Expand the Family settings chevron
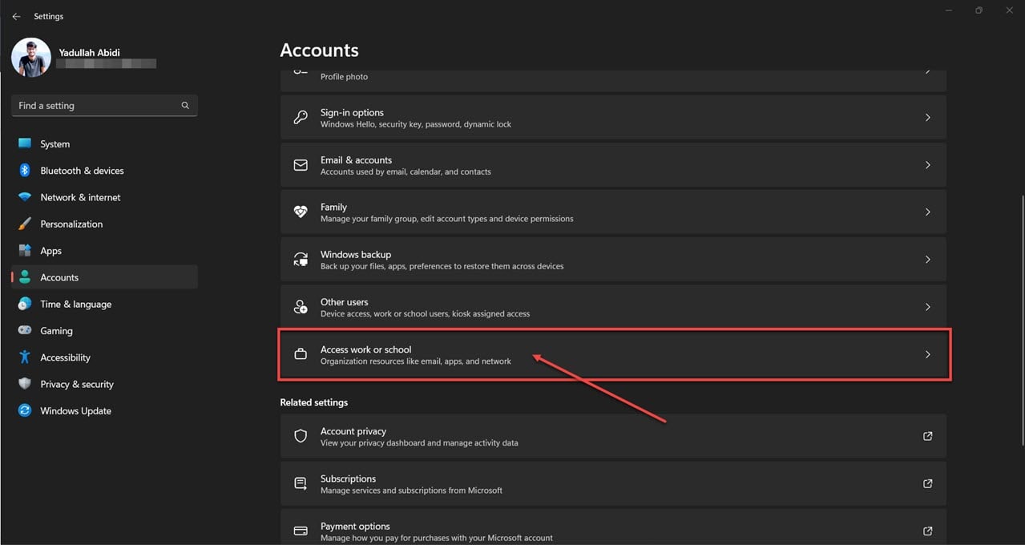 [x=927, y=212]
